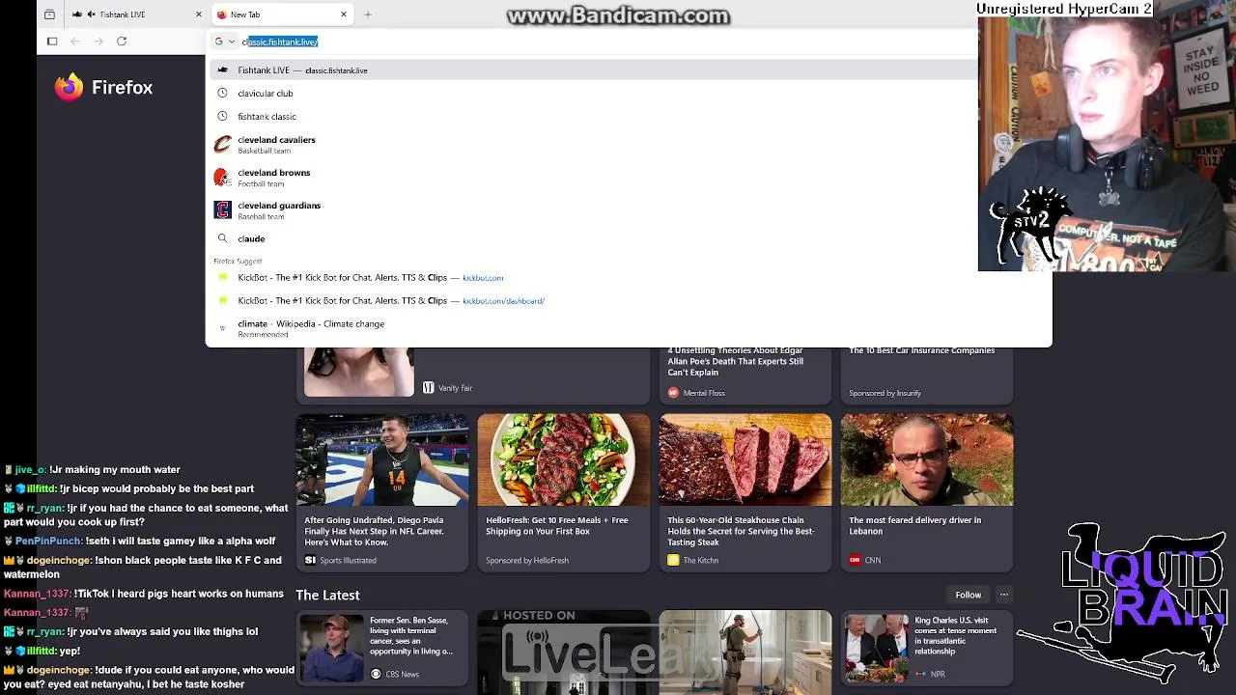This screenshot has width=1236, height=695.
Task: Open The Latest section more-options menu
Action: 1004,596
